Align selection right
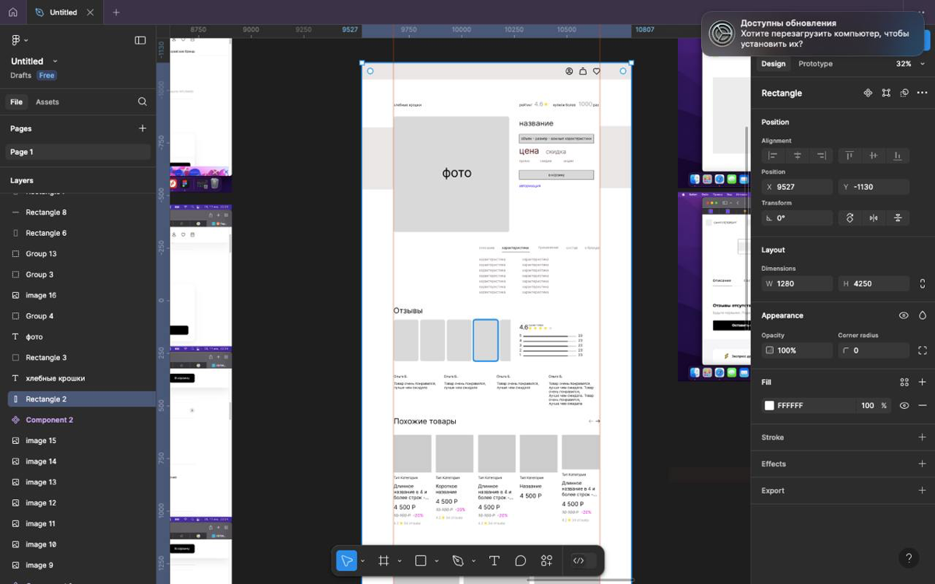Image resolution: width=935 pixels, height=584 pixels. click(x=821, y=156)
